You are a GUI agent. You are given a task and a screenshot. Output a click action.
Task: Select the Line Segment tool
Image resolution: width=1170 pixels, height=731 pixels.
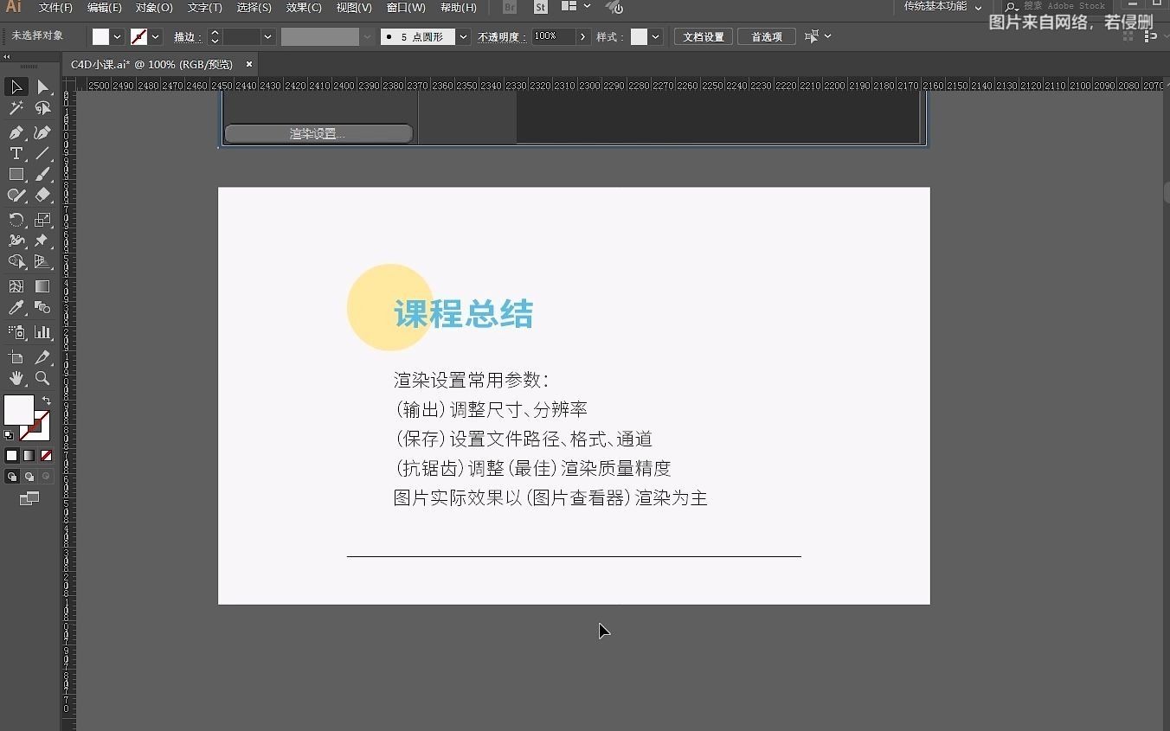(42, 153)
